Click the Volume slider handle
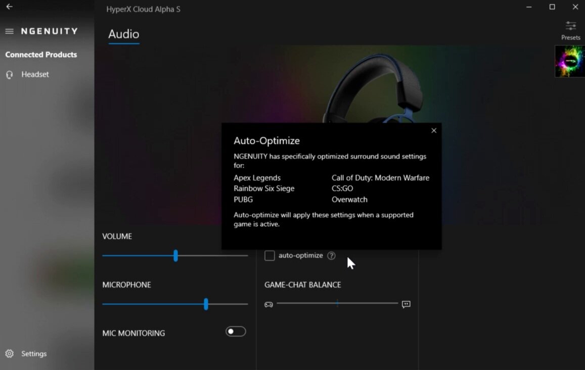The height and width of the screenshot is (370, 585). pos(175,255)
